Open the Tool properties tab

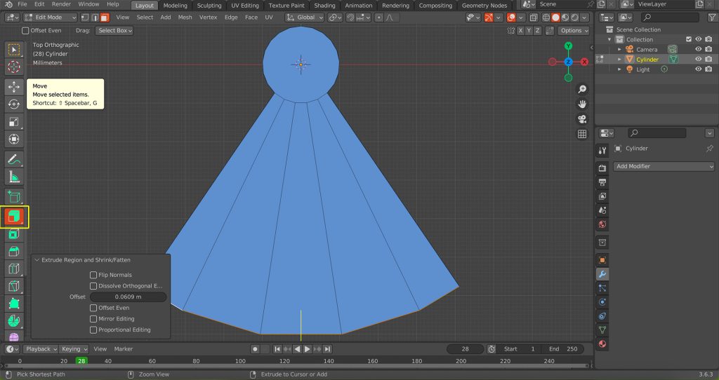pyautogui.click(x=602, y=151)
